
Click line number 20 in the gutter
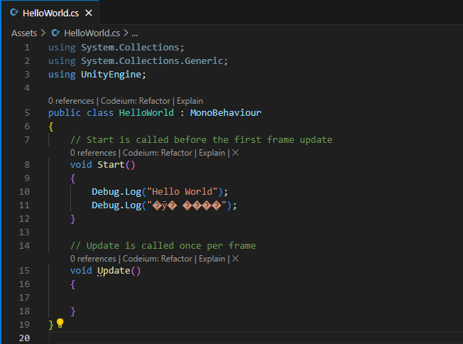click(24, 338)
